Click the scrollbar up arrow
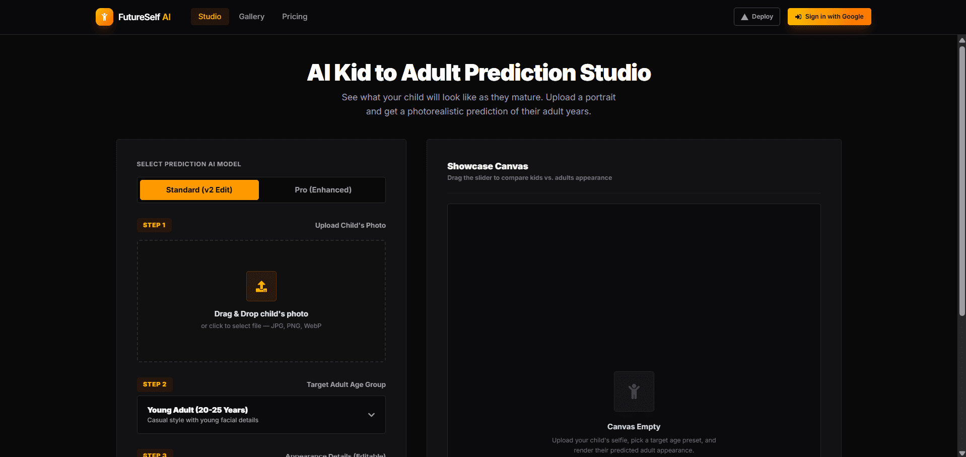The height and width of the screenshot is (457, 966). click(x=962, y=40)
